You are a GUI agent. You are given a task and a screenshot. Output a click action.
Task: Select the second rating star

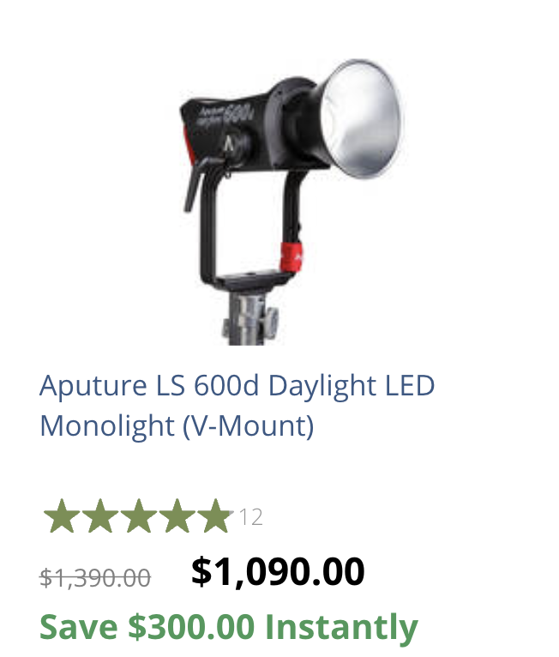point(100,515)
